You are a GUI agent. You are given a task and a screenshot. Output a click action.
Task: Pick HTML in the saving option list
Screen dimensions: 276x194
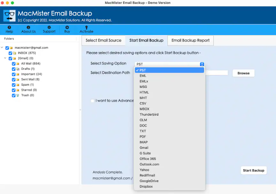coord(169,92)
